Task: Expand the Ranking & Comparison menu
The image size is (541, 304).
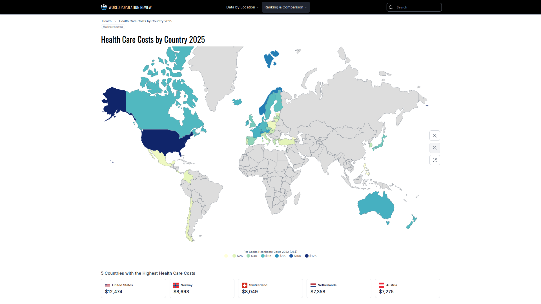Action: 285,7
